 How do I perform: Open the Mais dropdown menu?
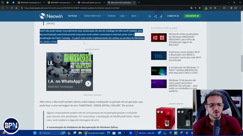point(135,16)
